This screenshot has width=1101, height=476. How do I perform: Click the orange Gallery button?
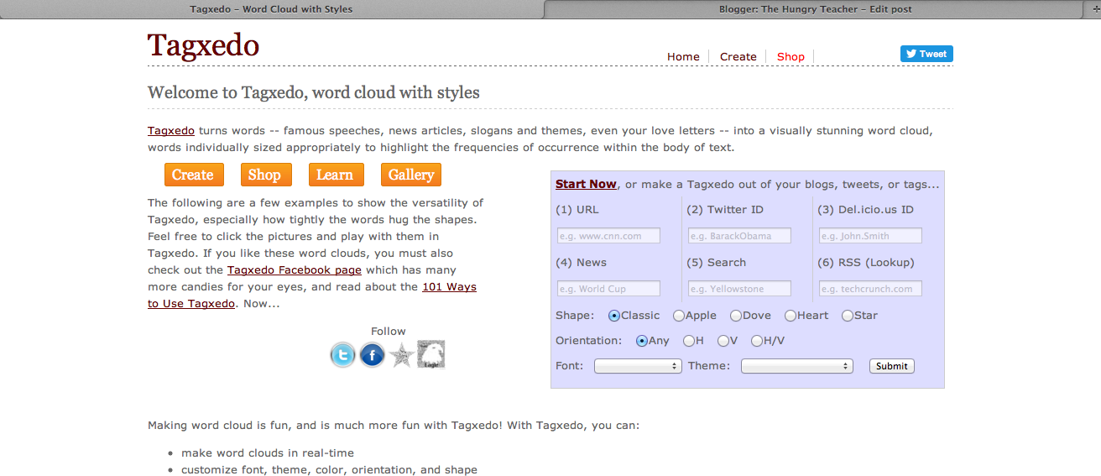pyautogui.click(x=411, y=175)
